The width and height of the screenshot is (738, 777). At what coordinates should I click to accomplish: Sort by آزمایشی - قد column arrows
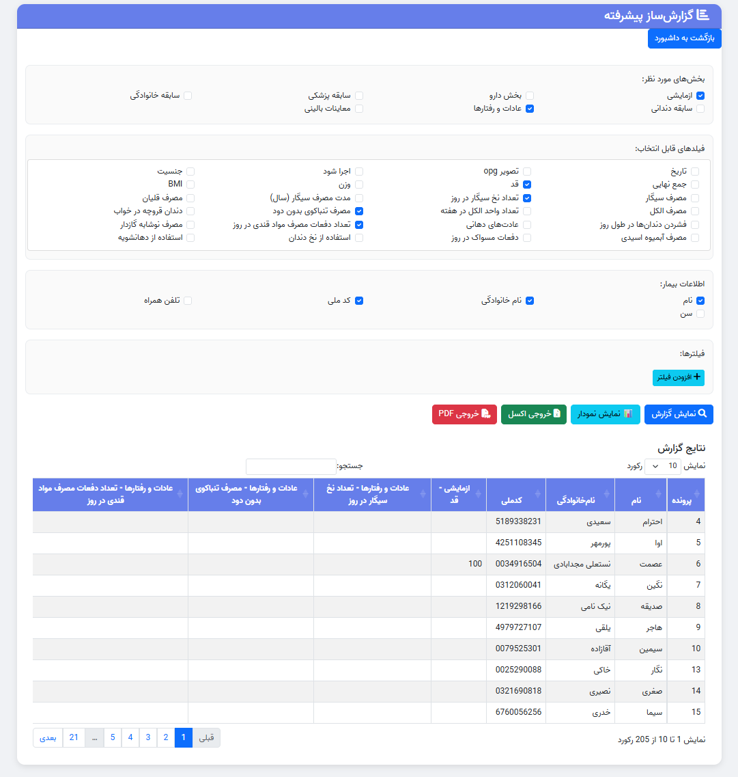click(x=478, y=494)
